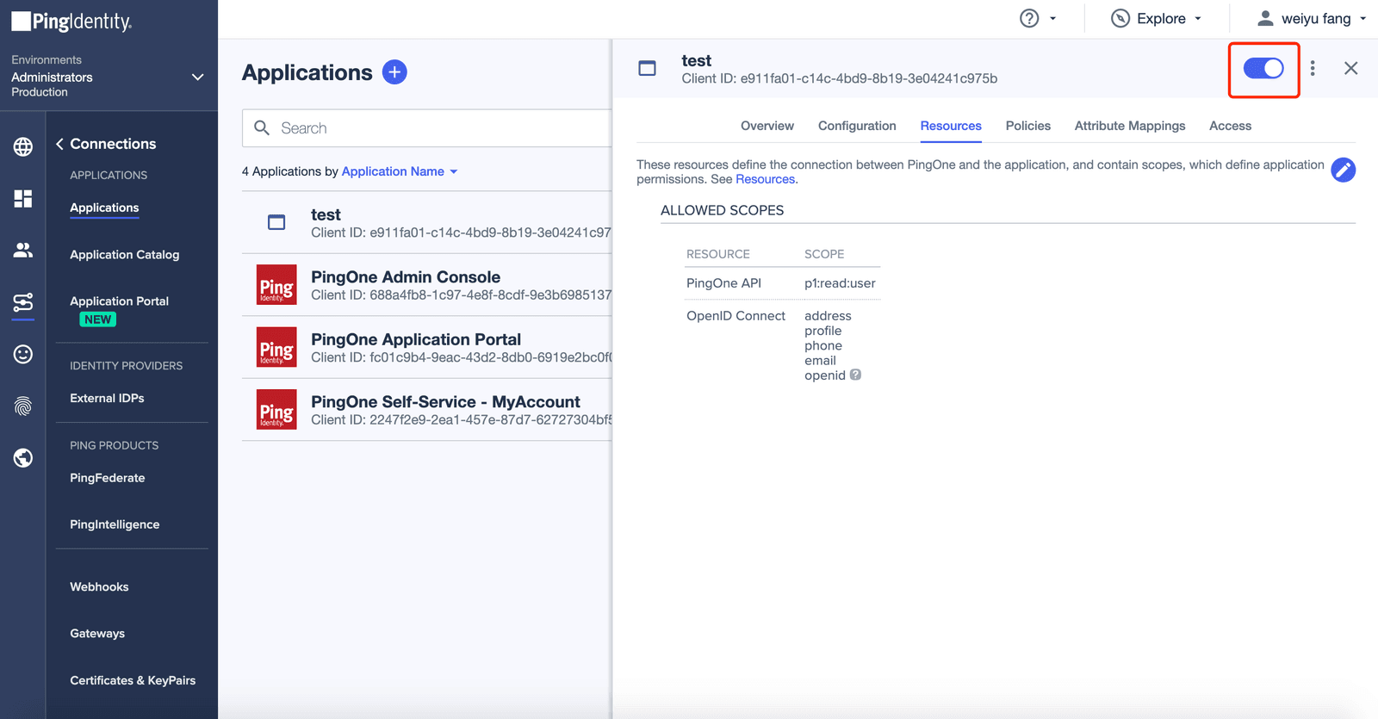Switch to the Access tab
This screenshot has width=1378, height=719.
point(1230,126)
